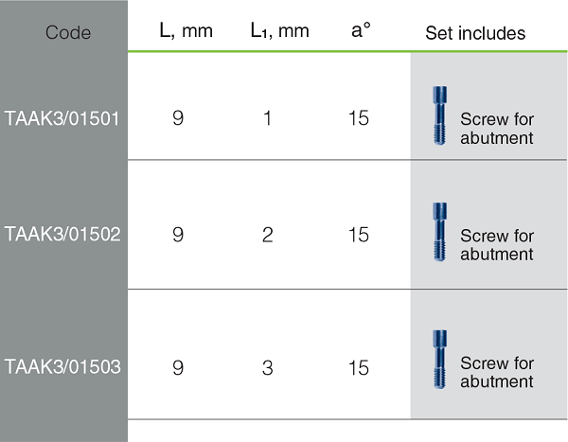
Task: Click the screw image for TAAK3/01502
Action: [439, 232]
